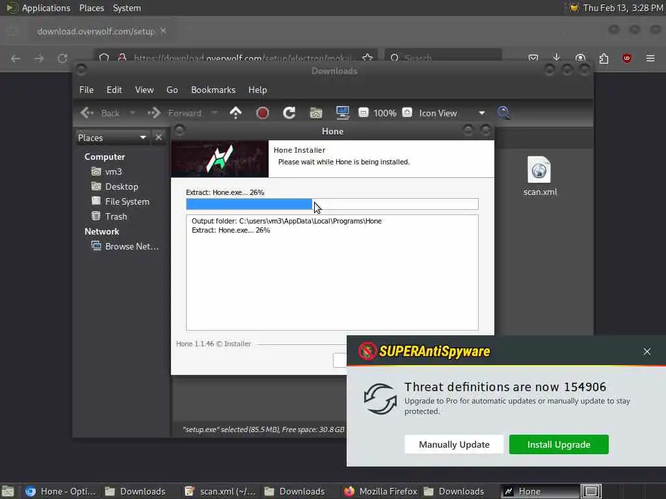666x499 pixels.
Task: Close the Places sidebar with the X
Action: coord(159,138)
